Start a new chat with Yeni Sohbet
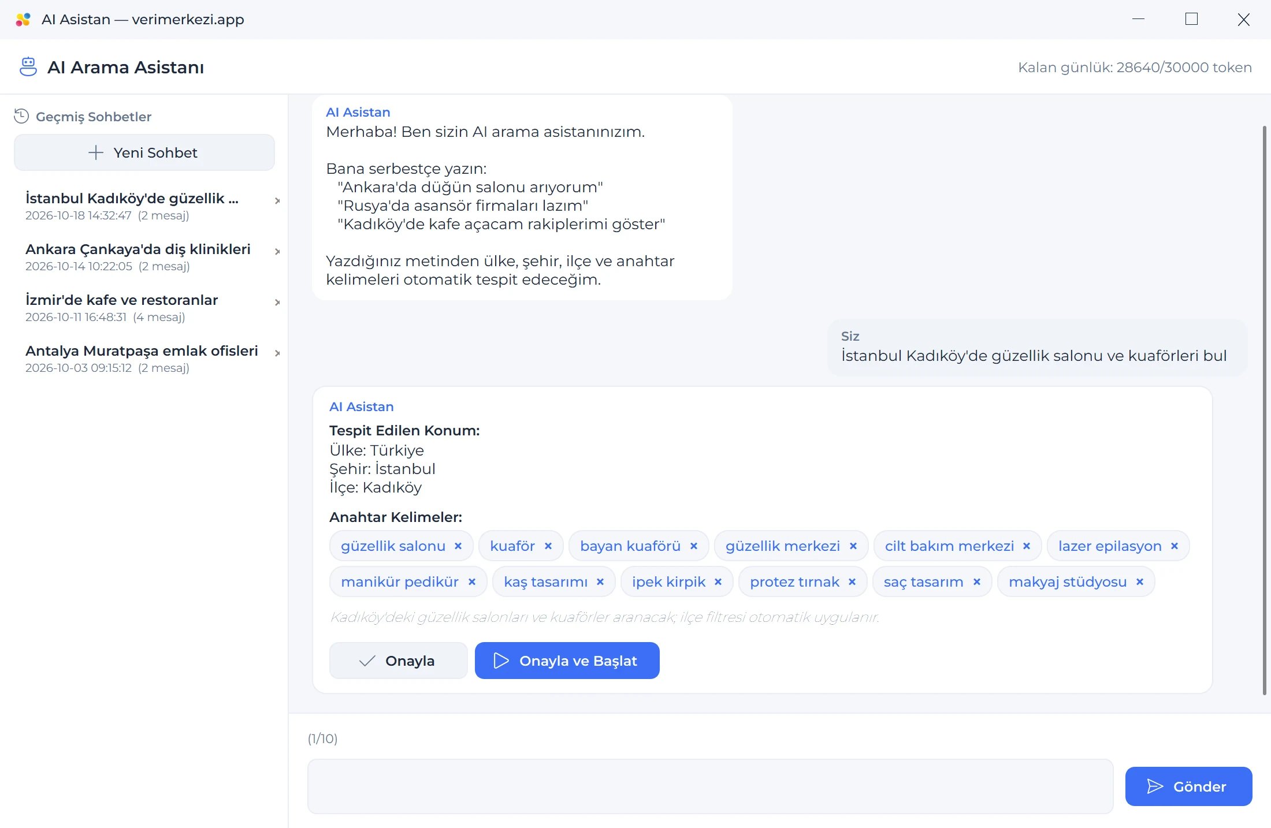 pos(144,152)
